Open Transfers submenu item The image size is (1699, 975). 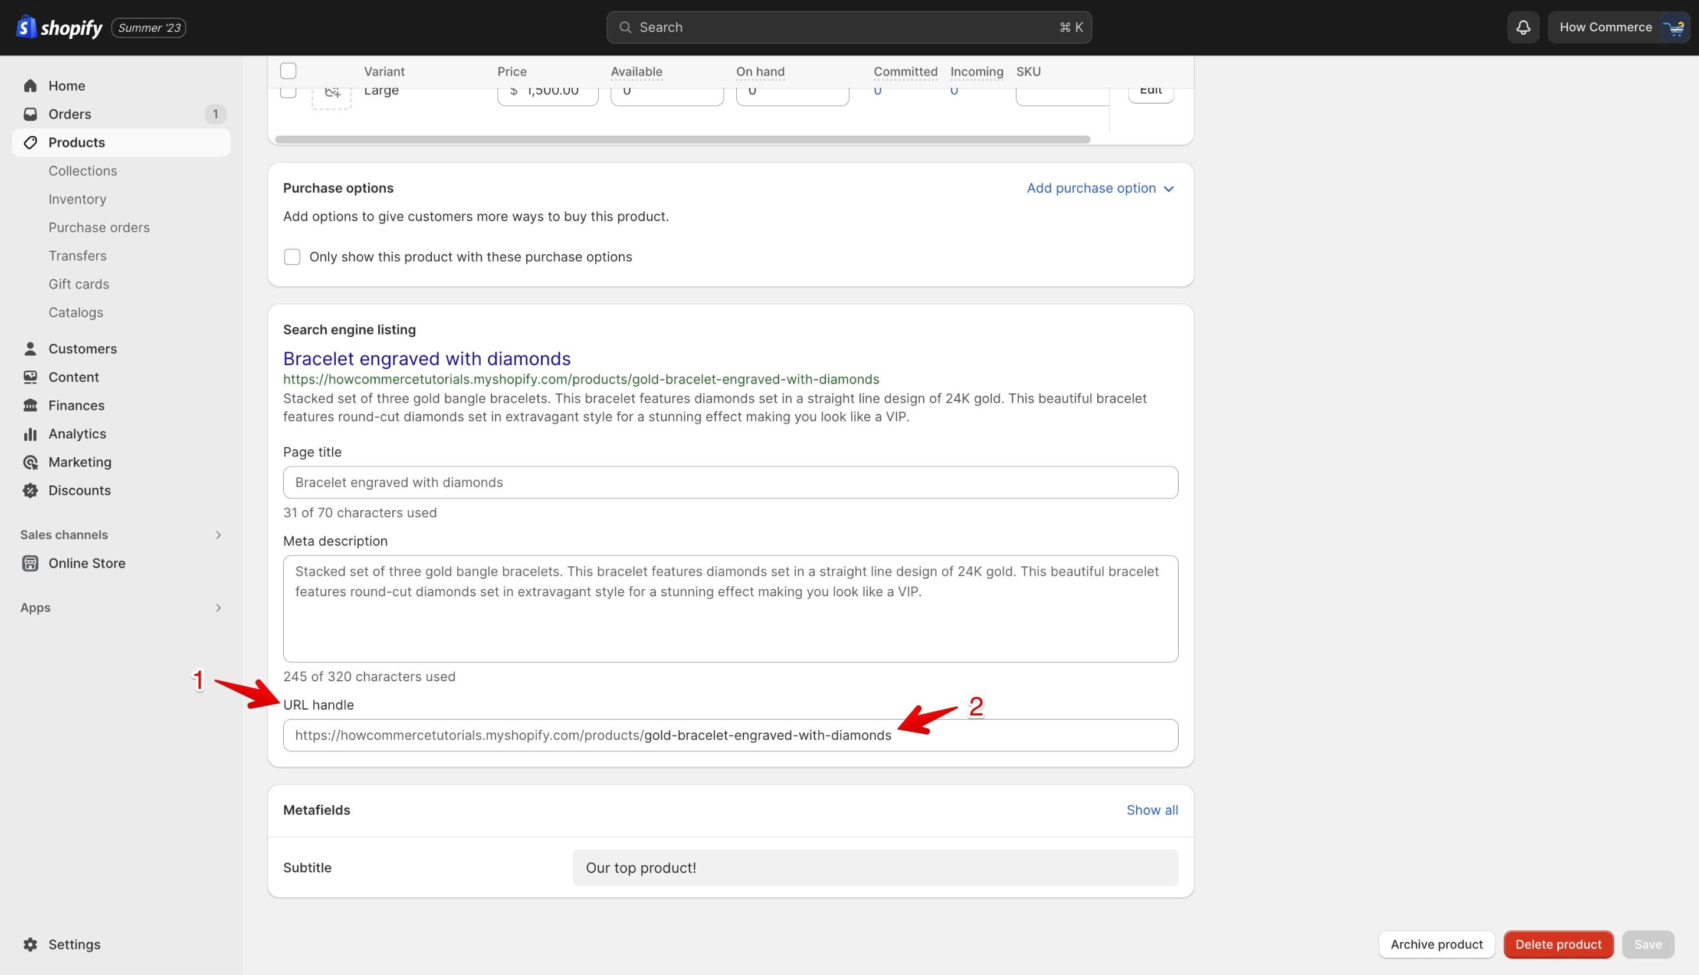click(77, 256)
